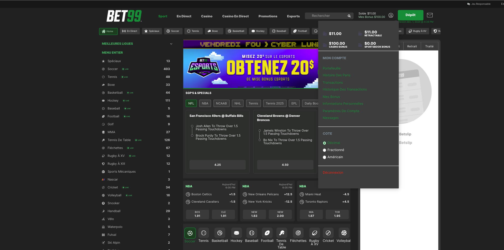Log out via the Déconnexion link

(333, 172)
